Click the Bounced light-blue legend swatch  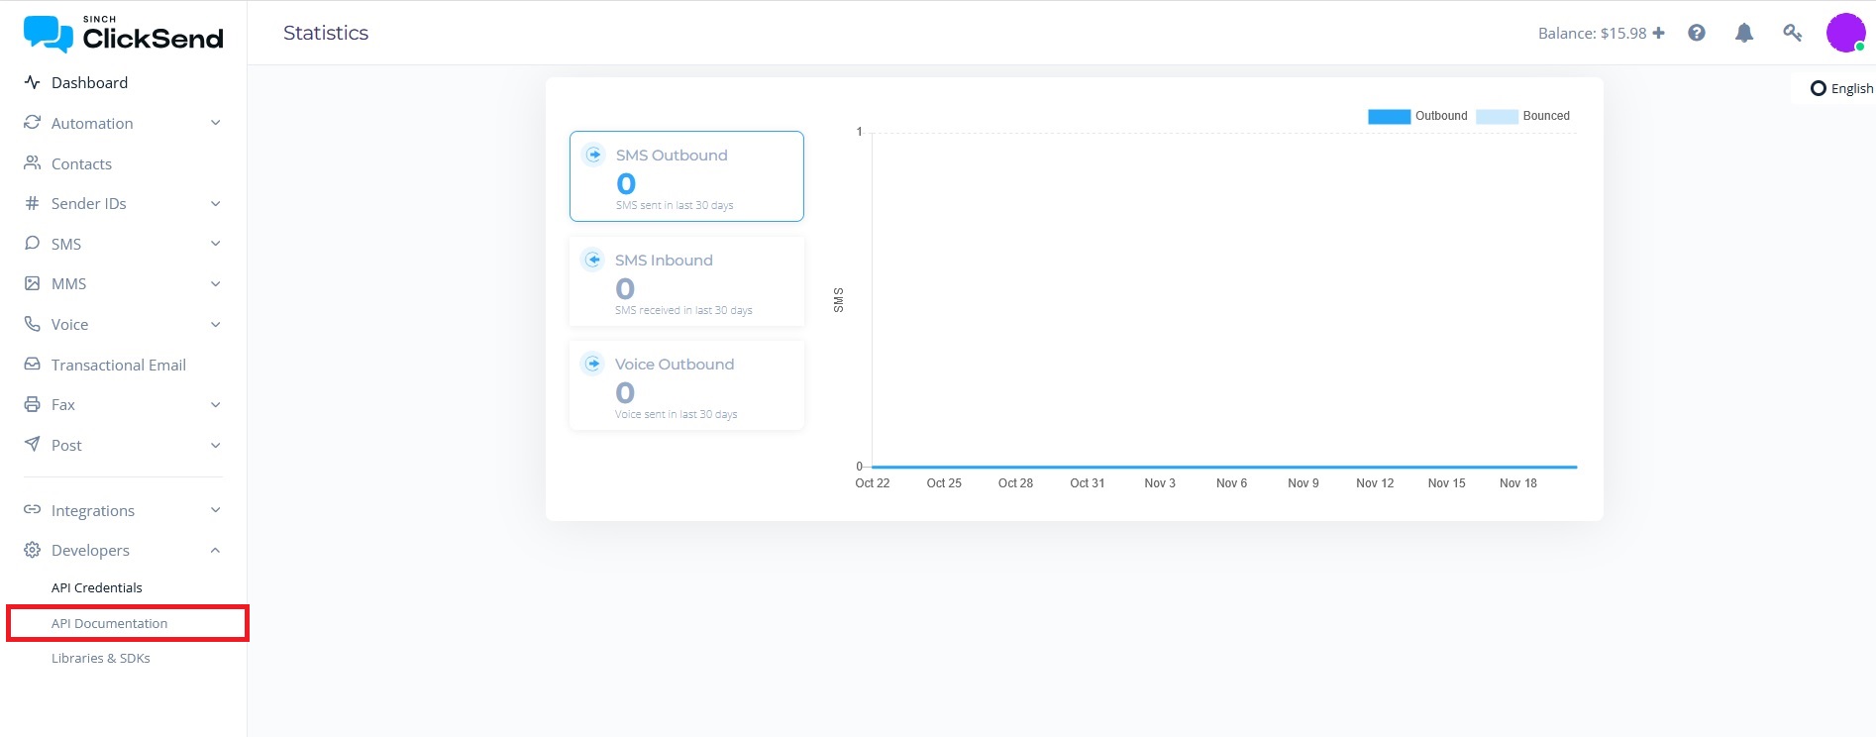(x=1497, y=116)
